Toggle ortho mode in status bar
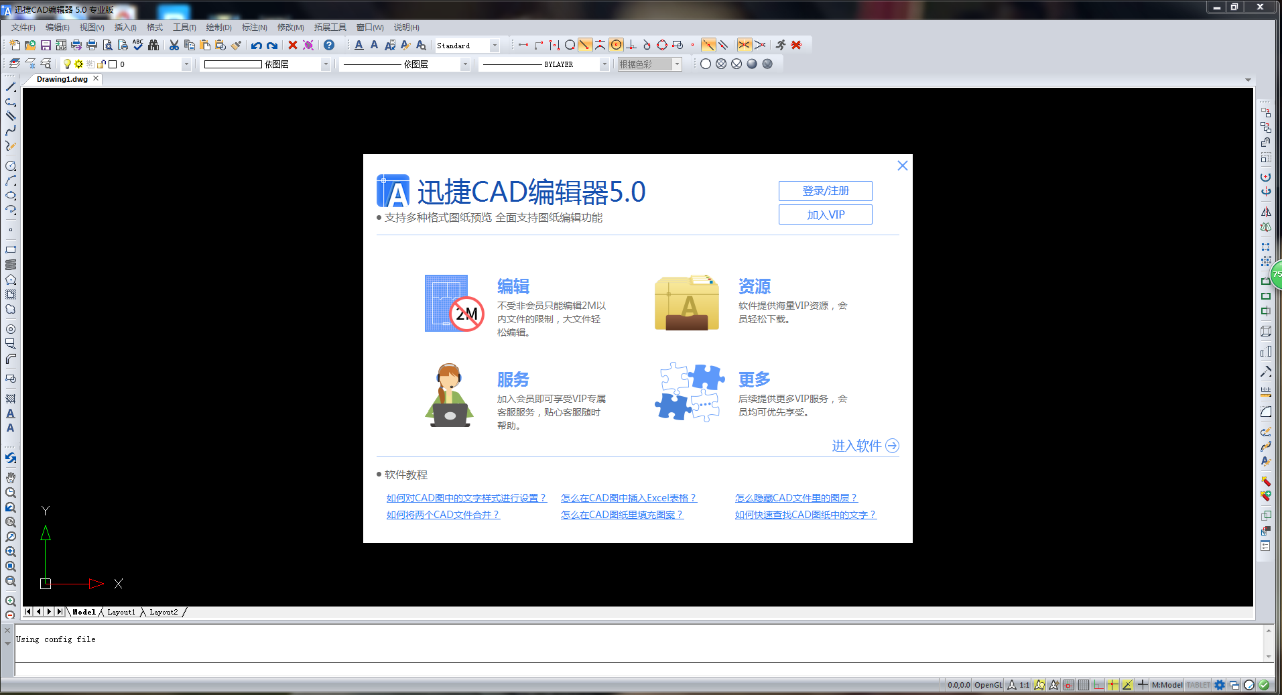The height and width of the screenshot is (695, 1282). pos(1098,684)
